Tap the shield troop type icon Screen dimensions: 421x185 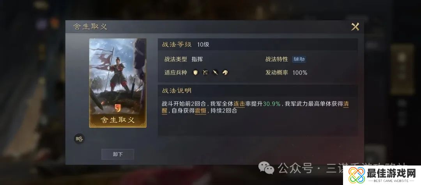click(196, 72)
